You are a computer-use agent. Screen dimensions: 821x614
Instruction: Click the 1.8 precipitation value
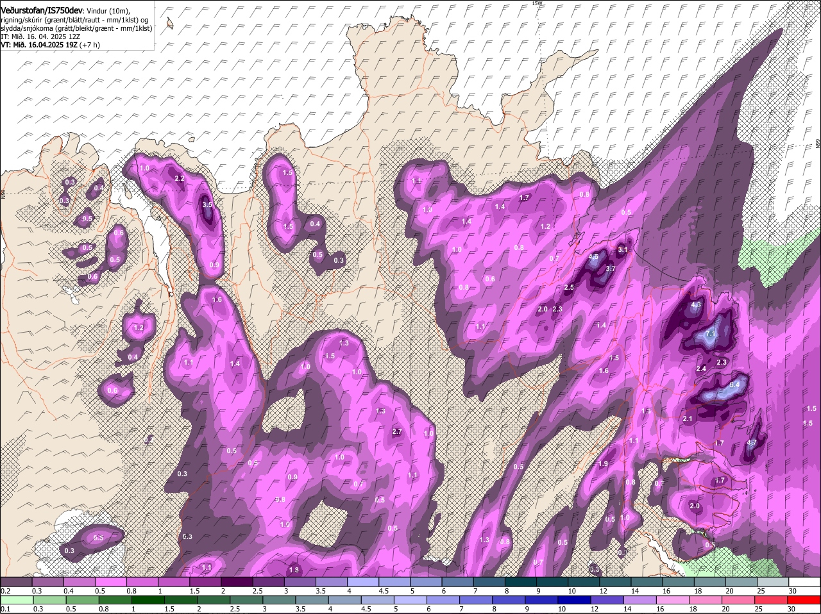pyautogui.click(x=294, y=570)
